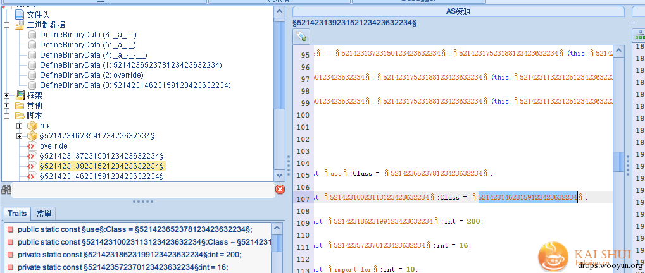Viewport: 645px width, 273px height.
Task: Click the 文件头 page icon
Action: coord(20,15)
